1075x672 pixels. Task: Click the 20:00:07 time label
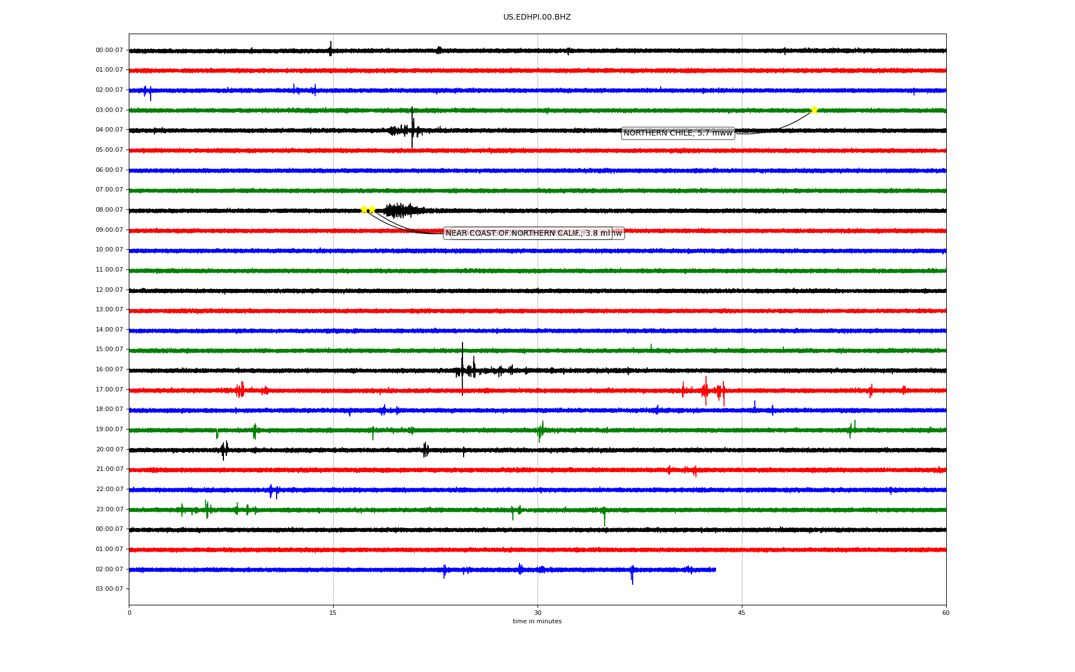click(x=109, y=450)
